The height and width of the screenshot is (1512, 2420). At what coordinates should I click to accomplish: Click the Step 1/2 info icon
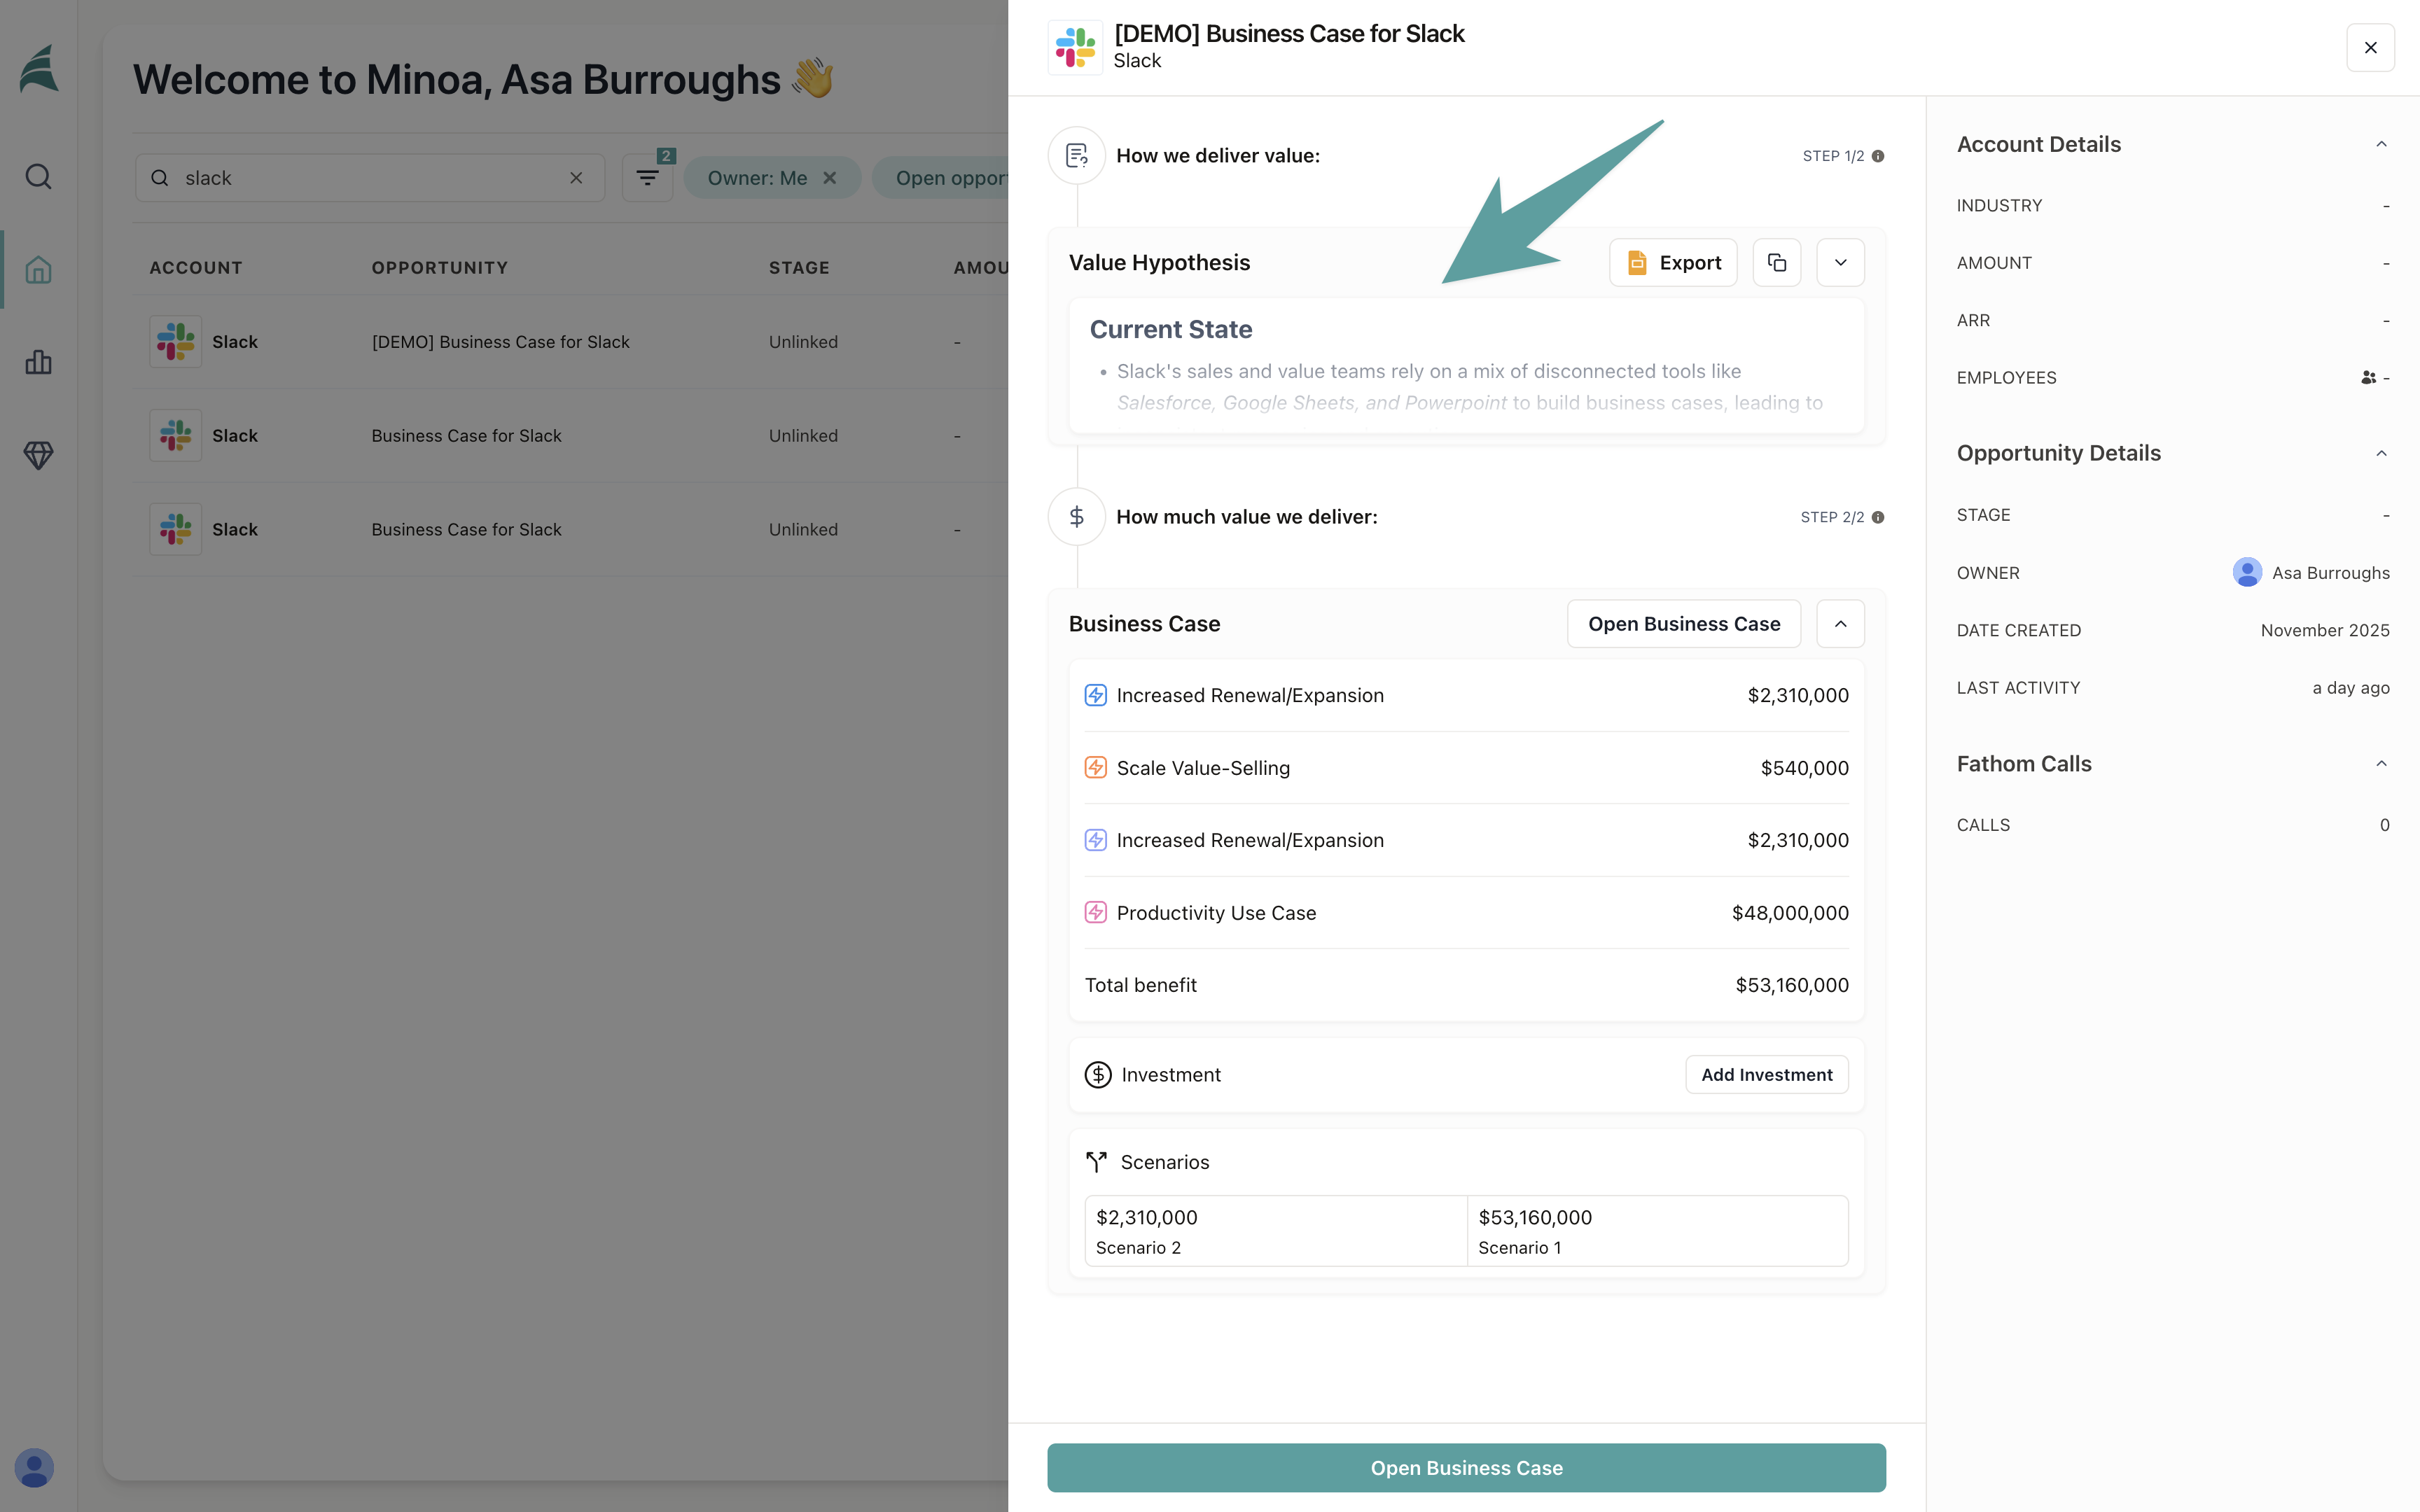1878,156
